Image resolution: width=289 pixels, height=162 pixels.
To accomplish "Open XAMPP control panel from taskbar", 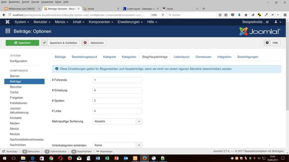I will click(135, 158).
